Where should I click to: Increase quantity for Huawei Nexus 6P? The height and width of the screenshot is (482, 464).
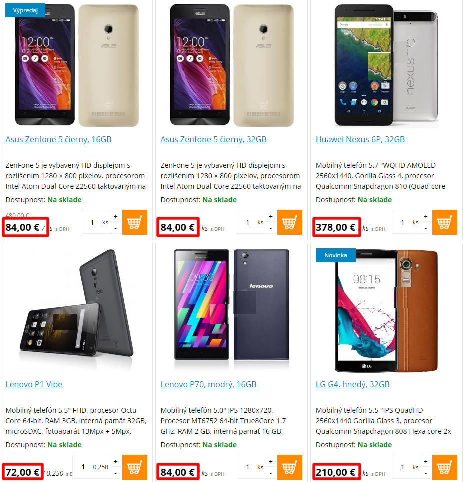click(425, 216)
